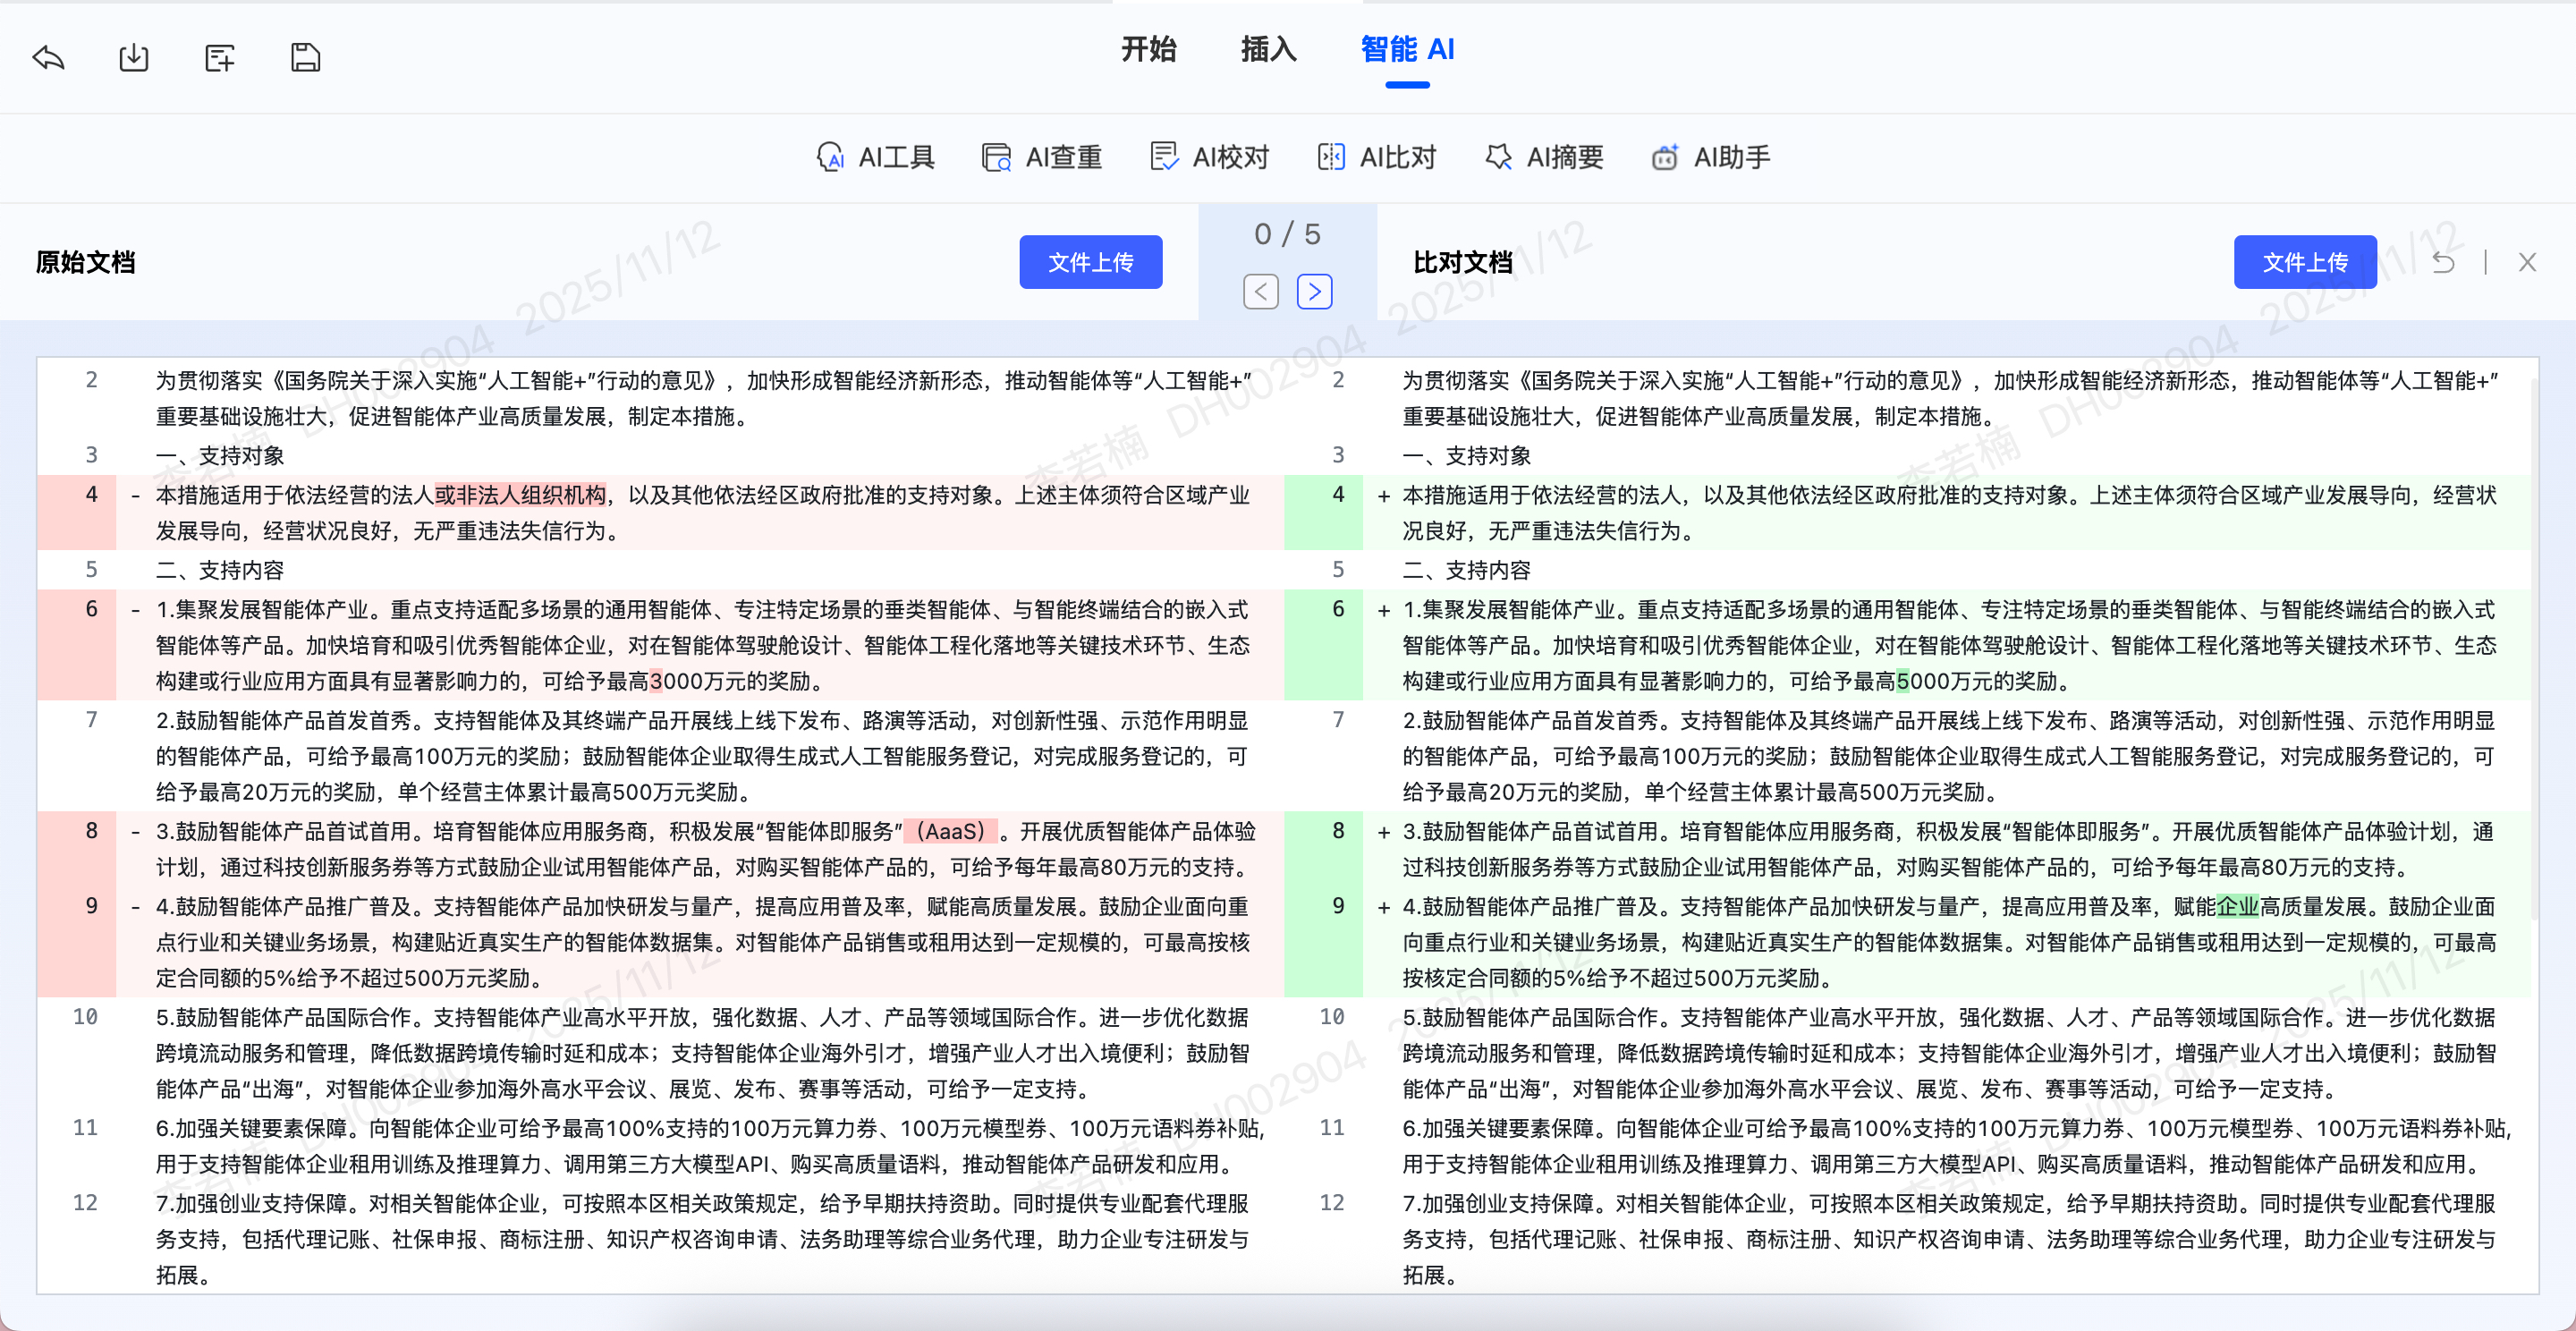The height and width of the screenshot is (1331, 2576).
Task: Upload file for 原始文档 panel
Action: [x=1090, y=262]
